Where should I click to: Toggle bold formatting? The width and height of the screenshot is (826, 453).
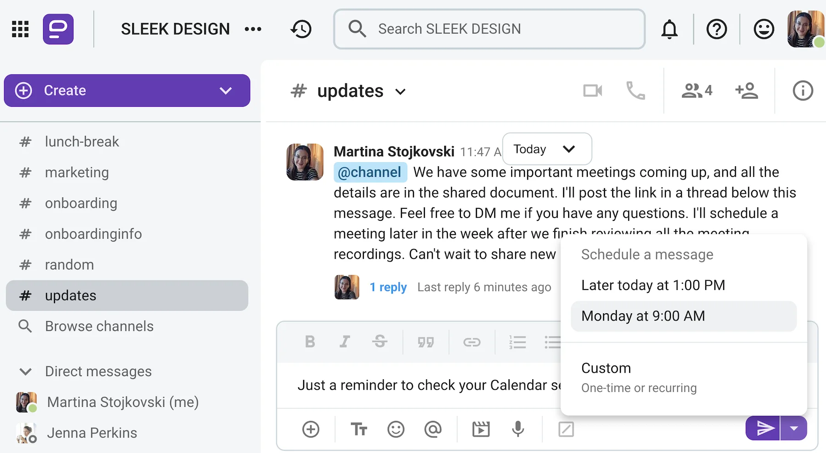[310, 342]
